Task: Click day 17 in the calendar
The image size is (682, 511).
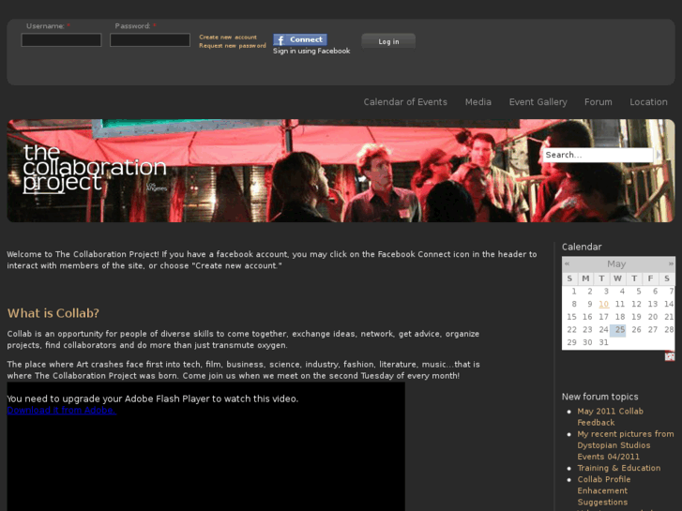Action: [x=603, y=317]
